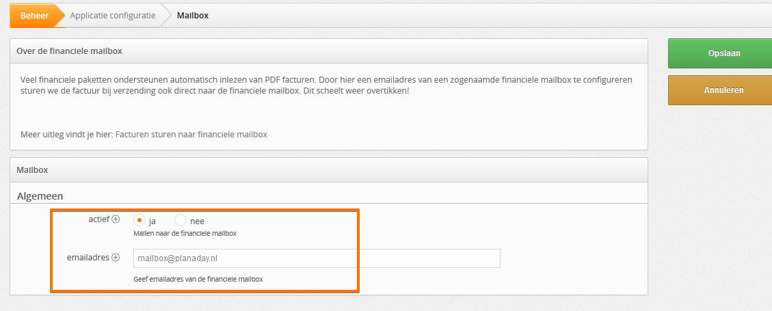
Task: Select the nee radio button
Action: tap(181, 221)
